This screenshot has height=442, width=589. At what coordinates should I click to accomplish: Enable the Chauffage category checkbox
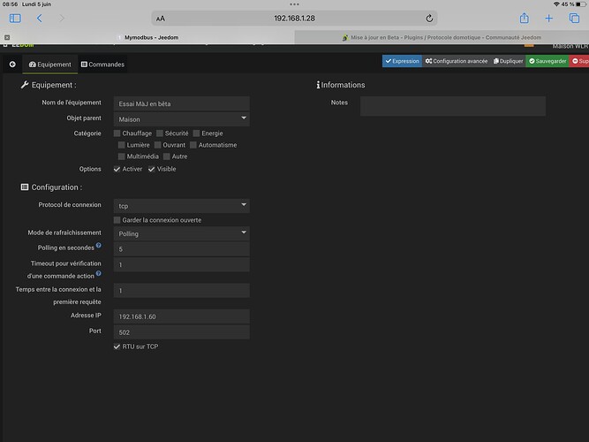117,133
